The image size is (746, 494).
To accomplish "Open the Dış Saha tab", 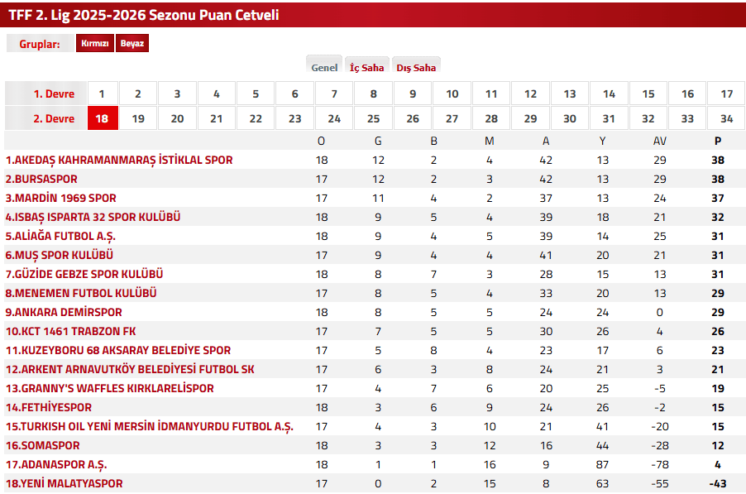I will [x=416, y=68].
